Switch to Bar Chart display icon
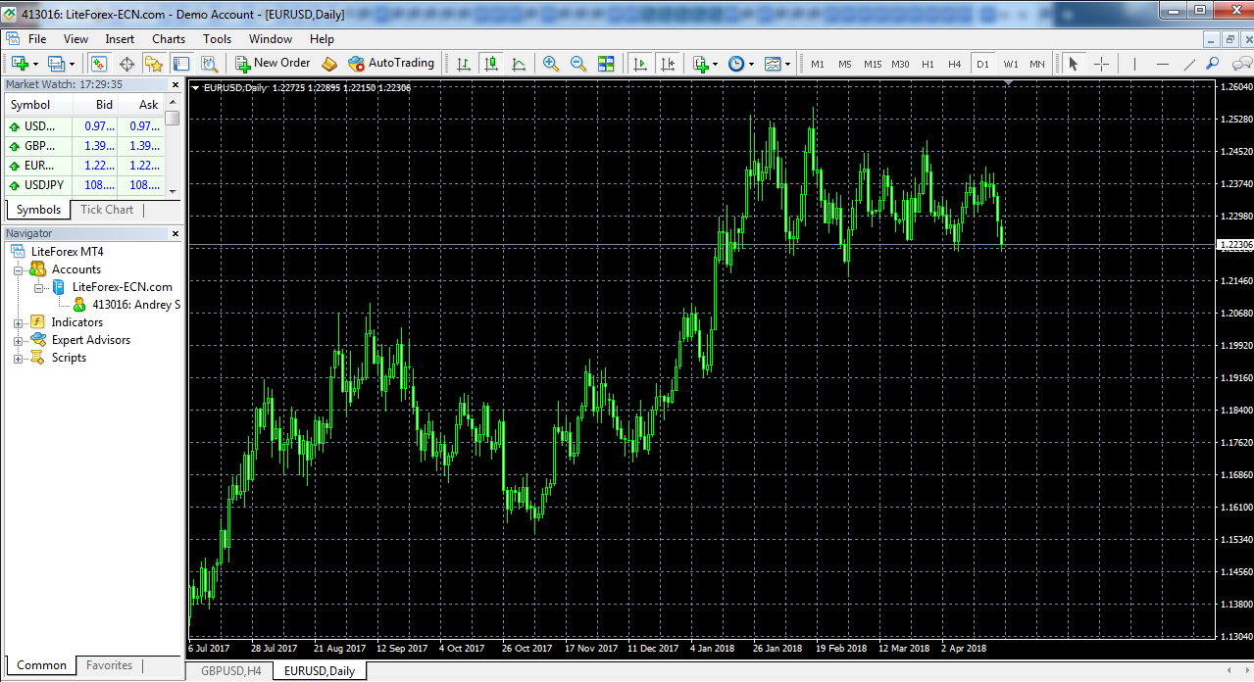This screenshot has height=682, width=1254. (464, 63)
